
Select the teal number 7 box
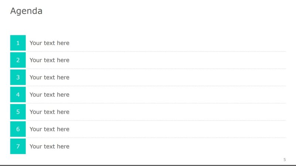pos(18,146)
